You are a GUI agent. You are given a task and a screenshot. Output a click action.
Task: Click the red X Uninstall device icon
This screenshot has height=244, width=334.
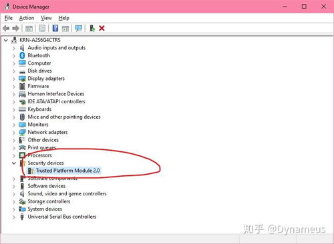click(102, 28)
